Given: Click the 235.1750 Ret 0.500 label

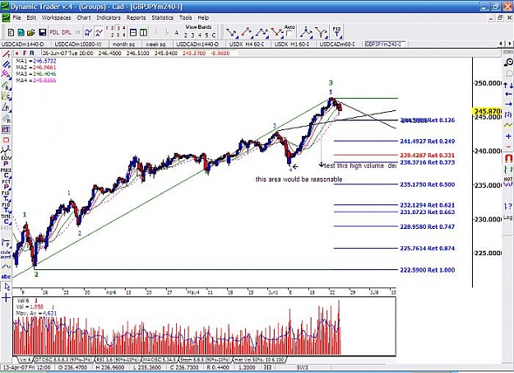Looking at the screenshot, I should click(x=427, y=184).
